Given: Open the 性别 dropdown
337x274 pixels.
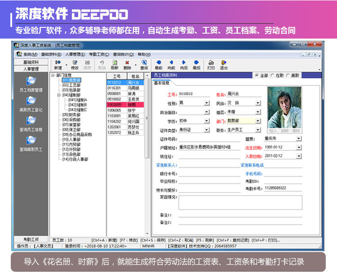Looking at the screenshot, I should [207, 103].
